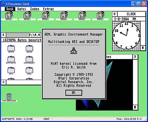Click the 640*480*8 status entry
148x122 pixels.
(x=8, y=119)
